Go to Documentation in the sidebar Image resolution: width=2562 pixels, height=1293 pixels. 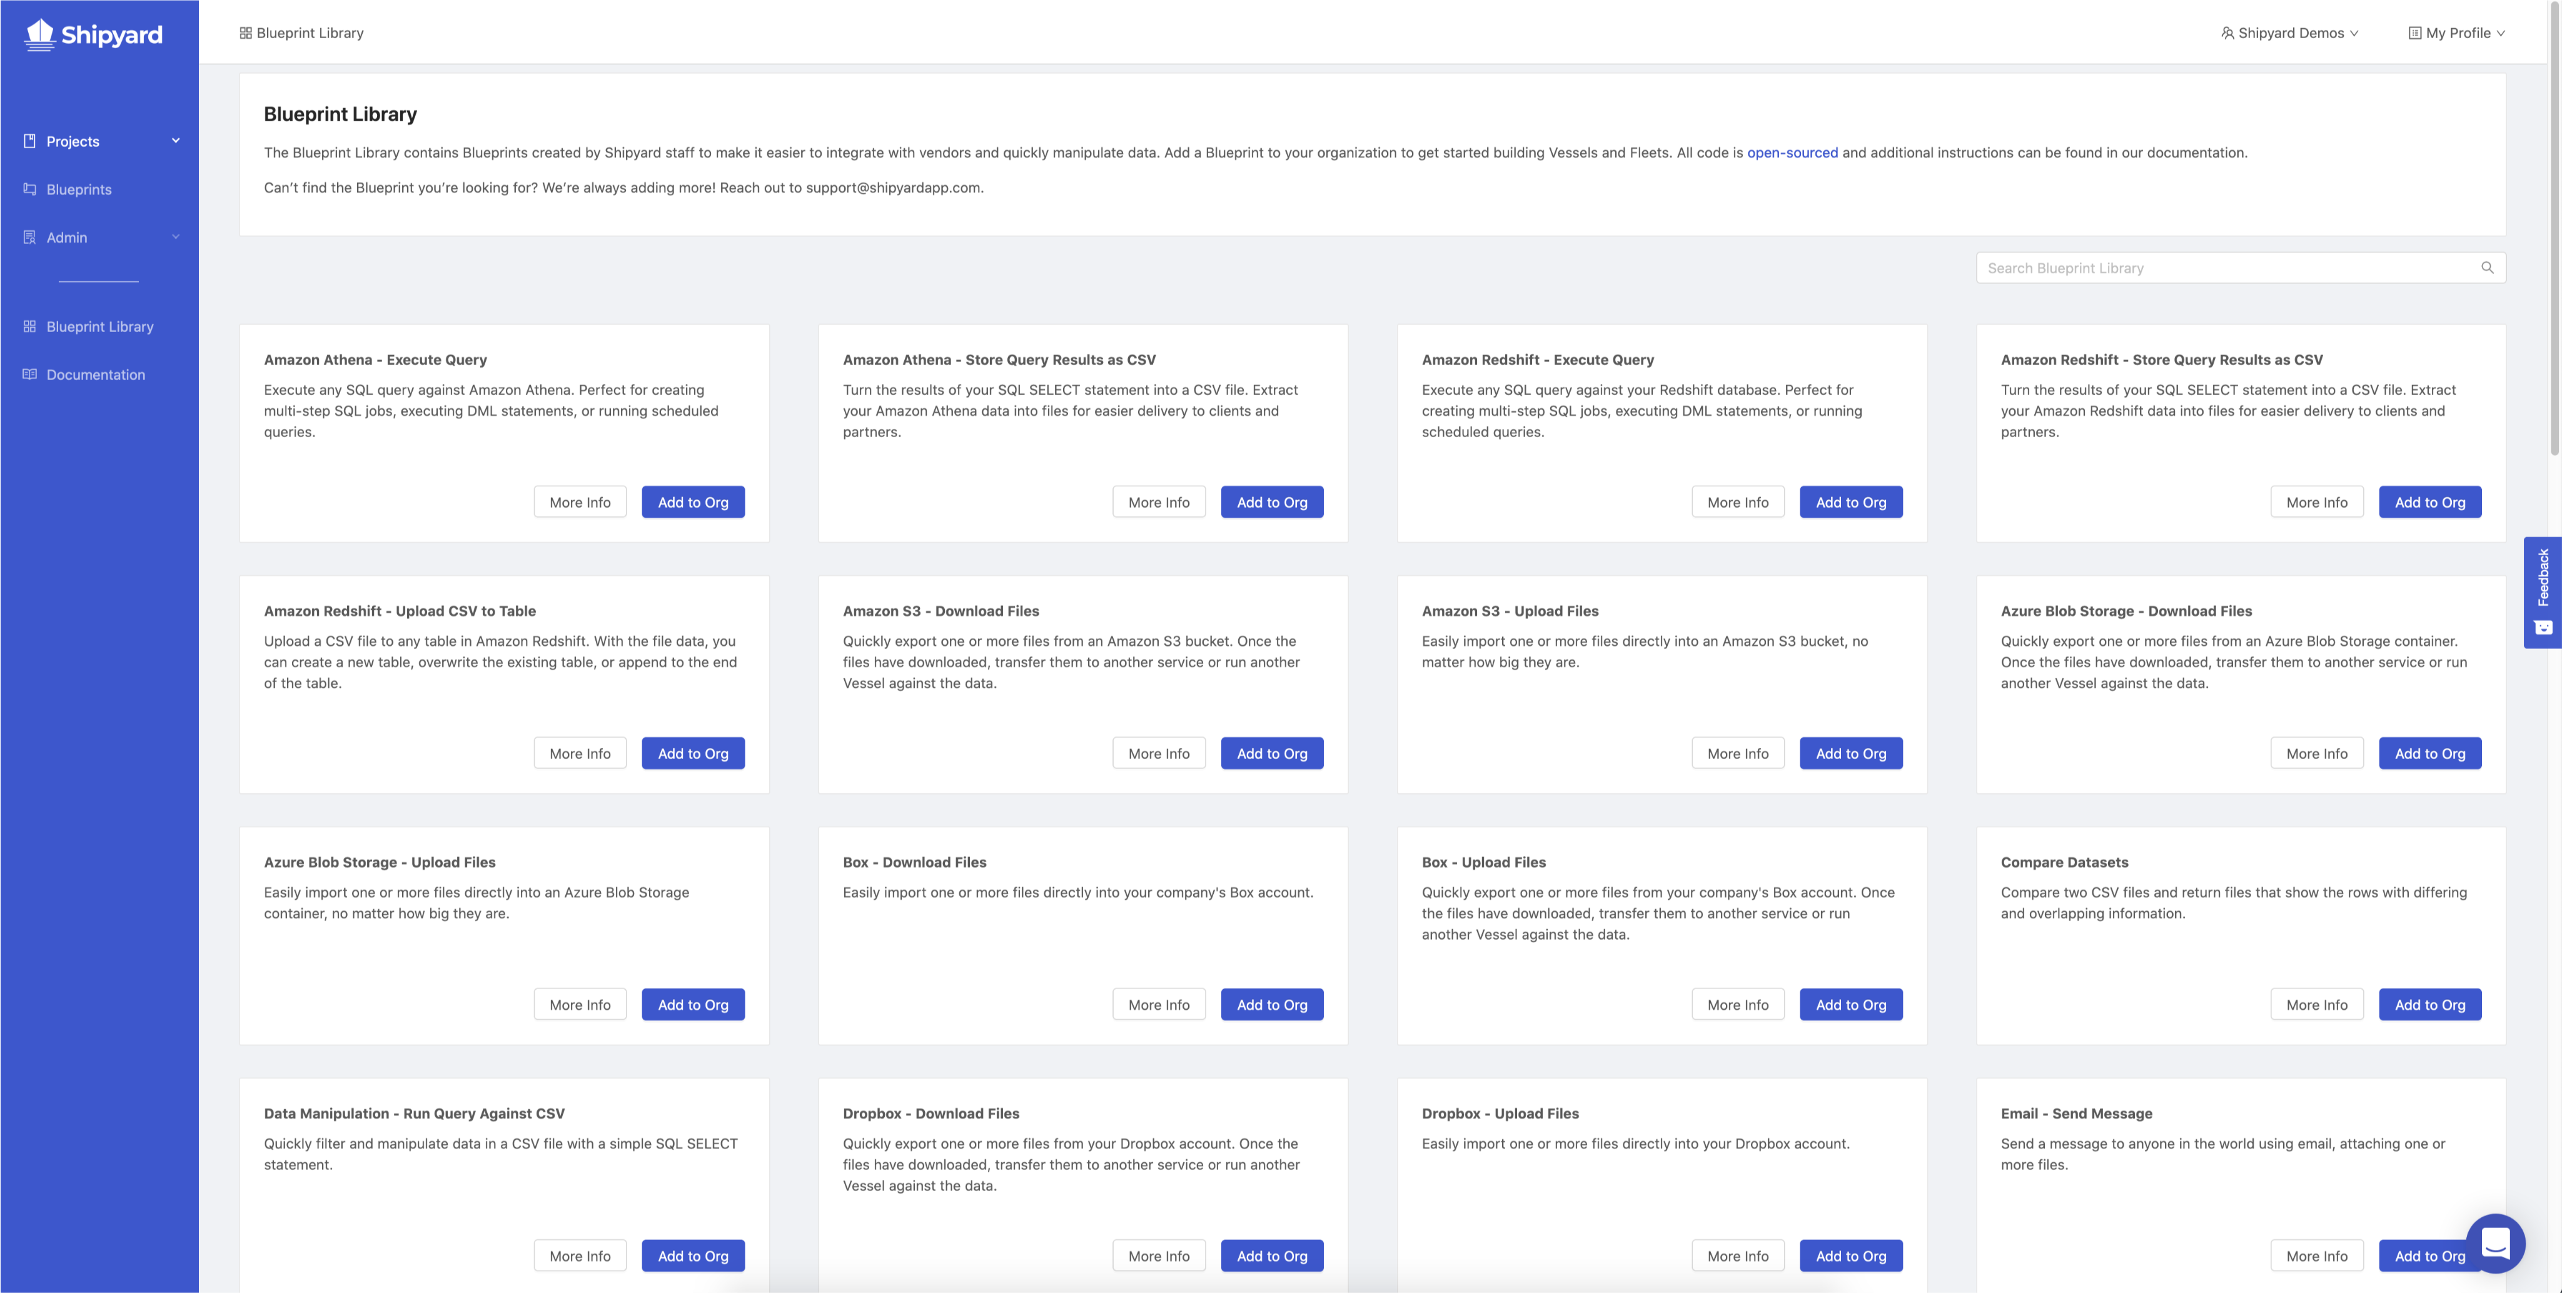96,374
